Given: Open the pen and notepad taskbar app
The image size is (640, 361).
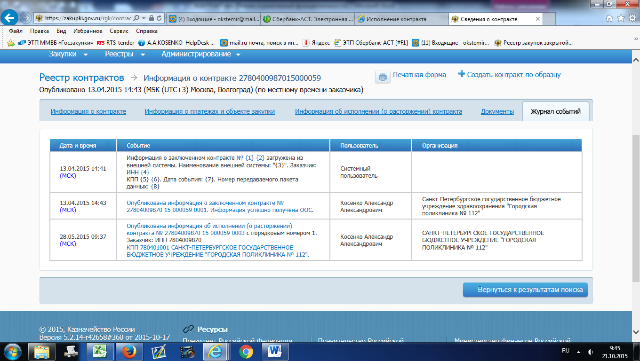Looking at the screenshot, I should 158,352.
